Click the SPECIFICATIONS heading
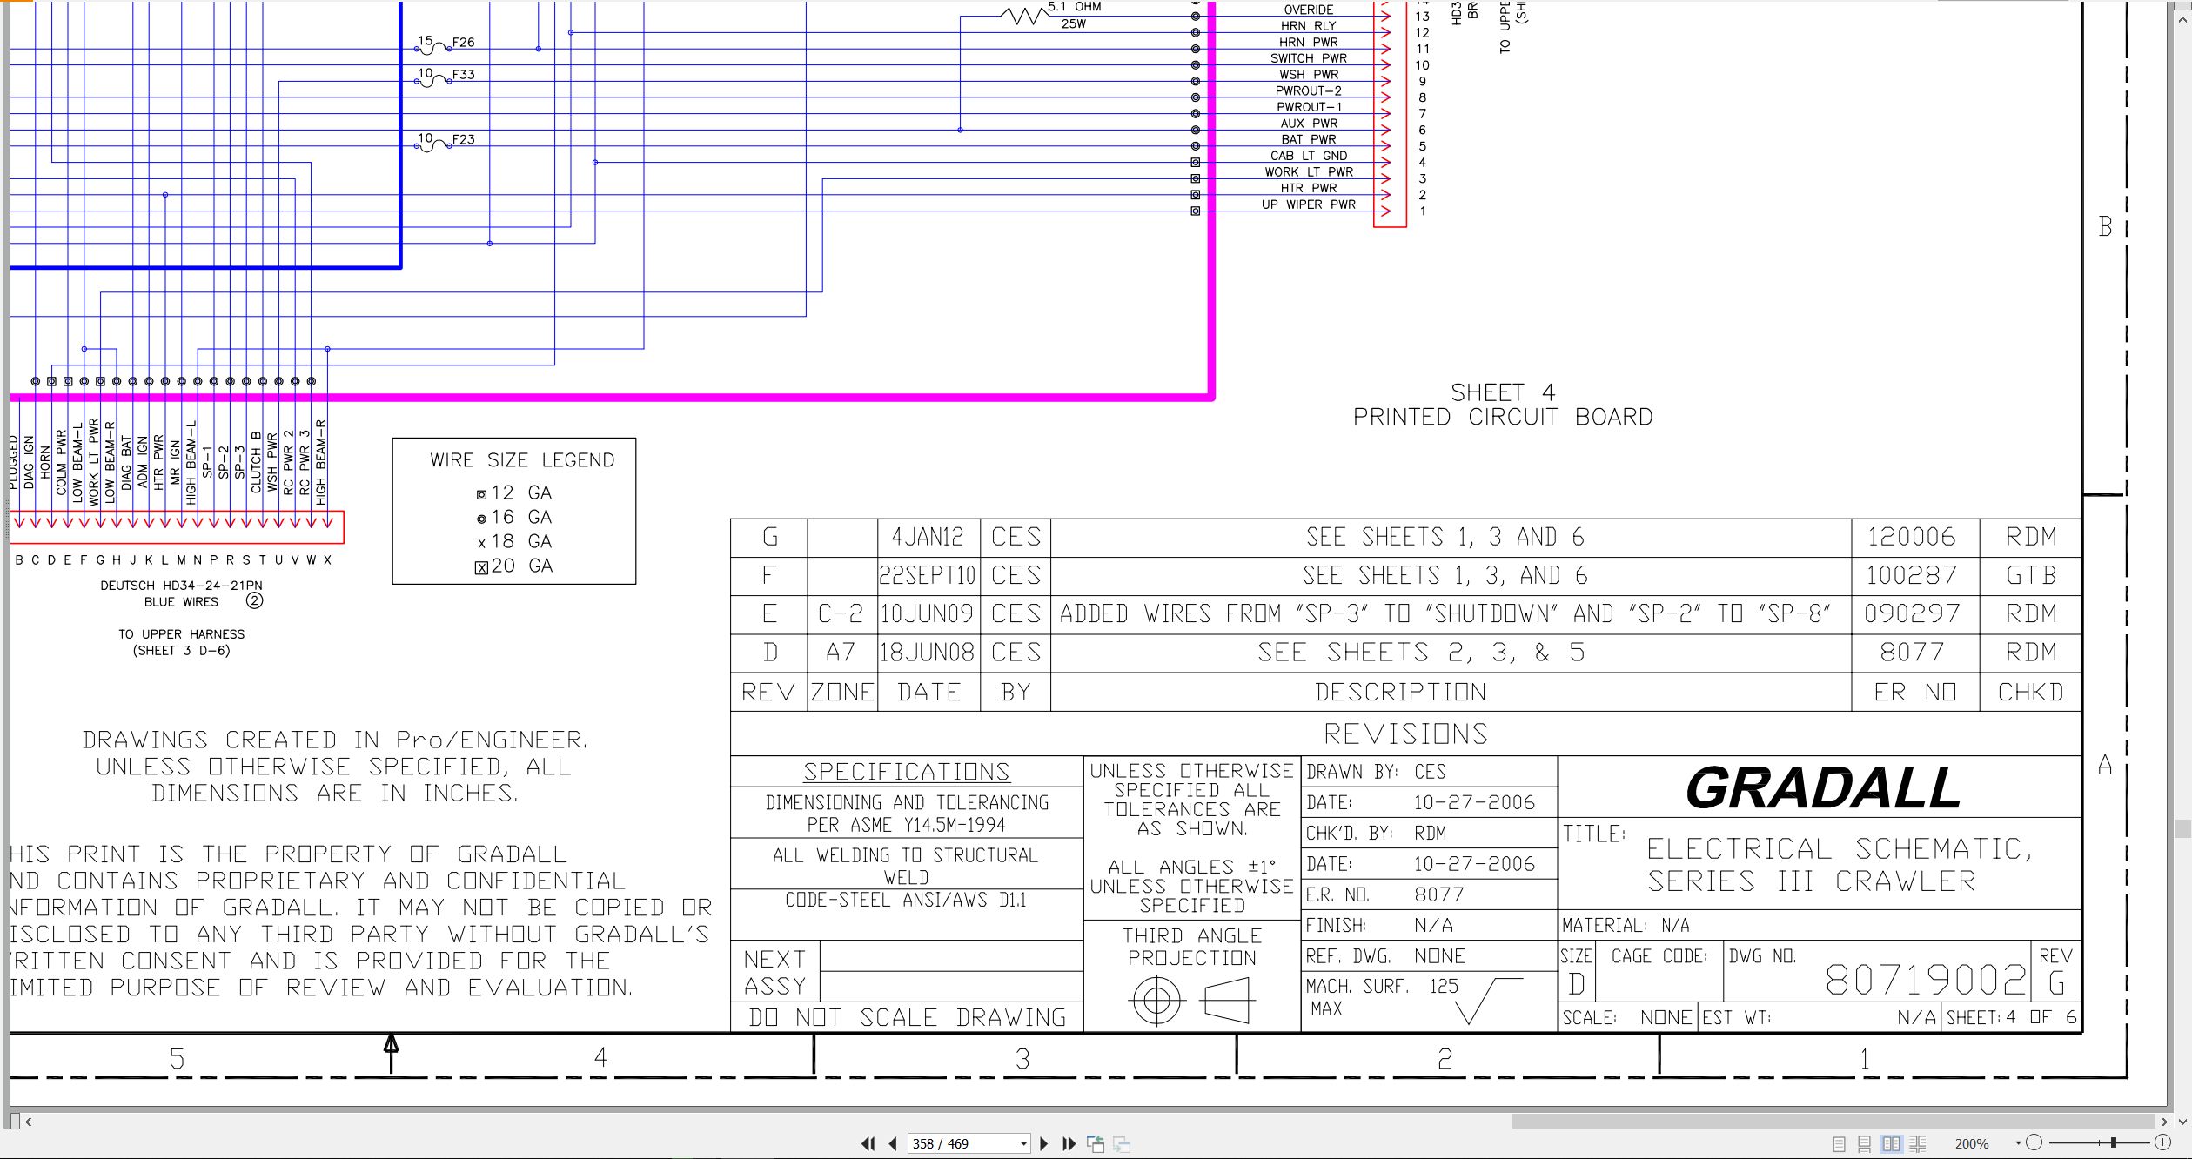This screenshot has width=2192, height=1159. (x=907, y=771)
